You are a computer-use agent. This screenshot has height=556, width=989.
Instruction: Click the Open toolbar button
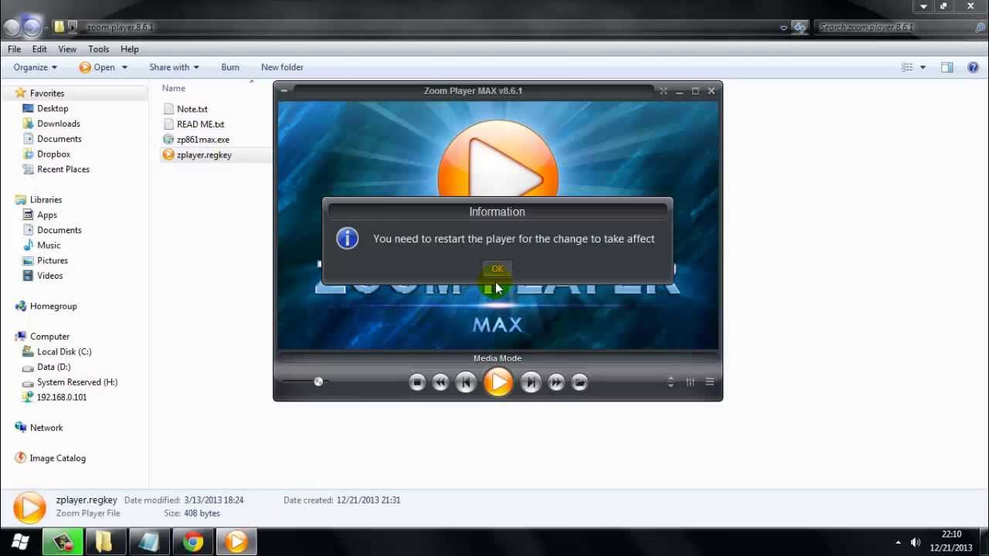[97, 67]
